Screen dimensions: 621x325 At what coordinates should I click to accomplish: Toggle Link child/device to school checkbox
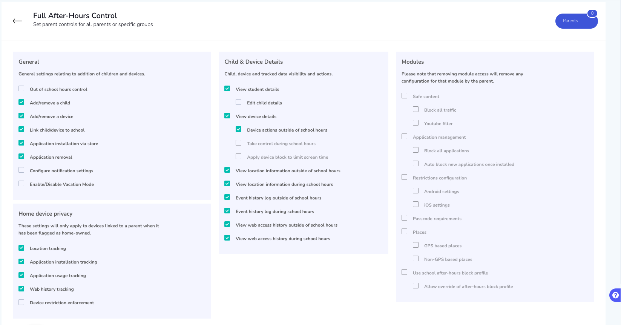click(21, 129)
